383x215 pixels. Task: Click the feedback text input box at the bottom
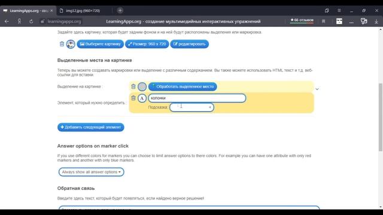click(189, 208)
